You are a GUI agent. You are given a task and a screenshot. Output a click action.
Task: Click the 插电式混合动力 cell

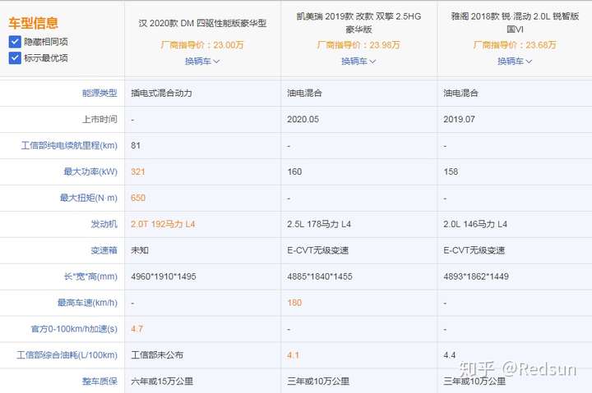[x=162, y=93]
